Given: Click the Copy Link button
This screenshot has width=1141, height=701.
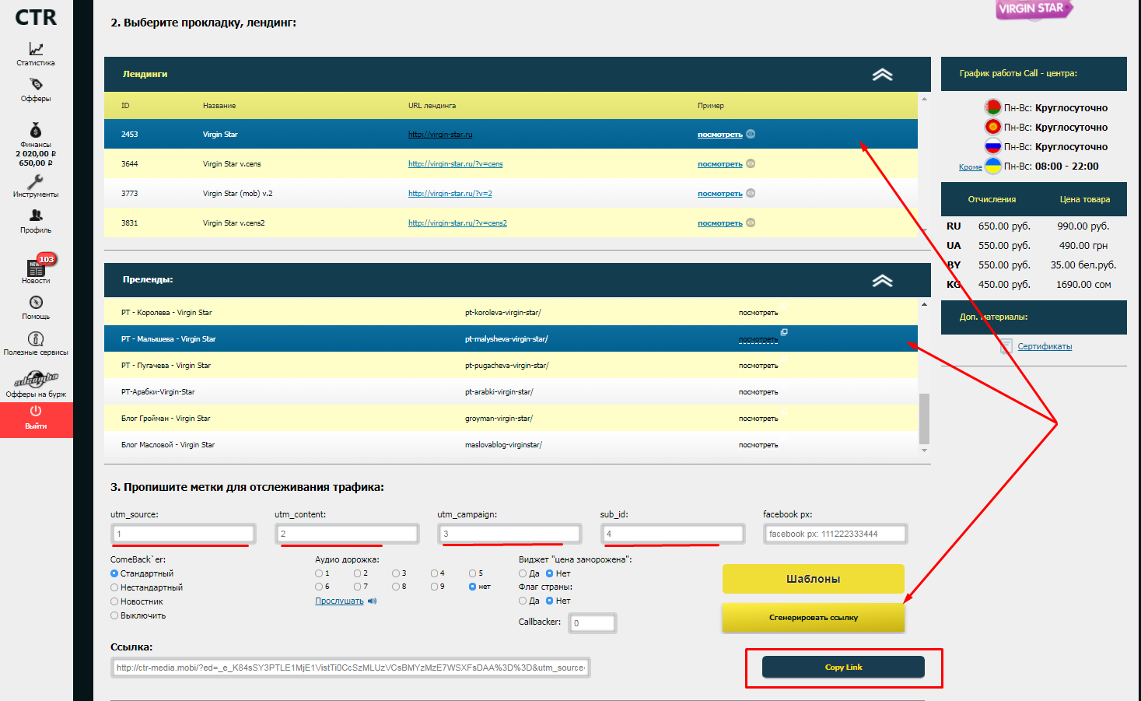Looking at the screenshot, I should [x=843, y=667].
